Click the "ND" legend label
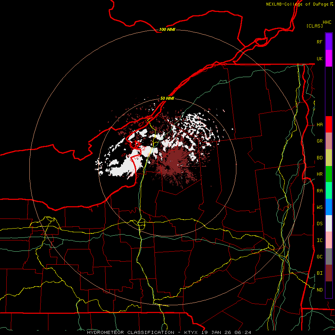335x335 pixels. click(319, 290)
